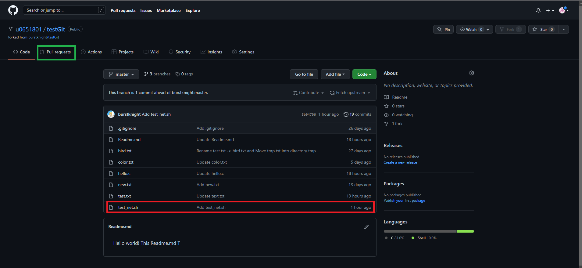
Task: Click the Shell 19.0% language legend
Action: click(424, 238)
